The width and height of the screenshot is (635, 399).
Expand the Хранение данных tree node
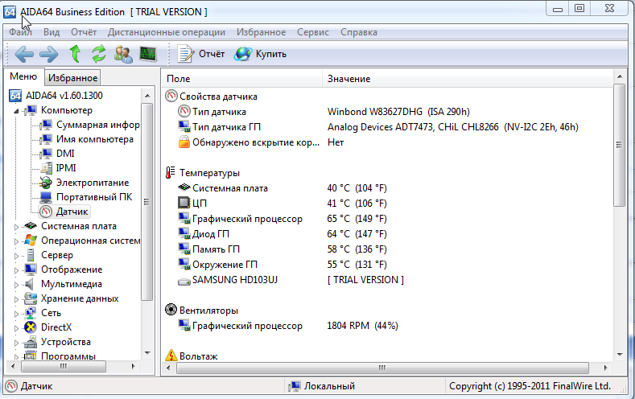pyautogui.click(x=16, y=299)
